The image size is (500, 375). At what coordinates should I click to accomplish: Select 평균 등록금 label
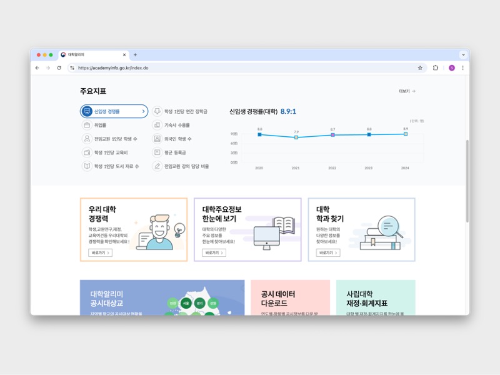[x=175, y=152]
